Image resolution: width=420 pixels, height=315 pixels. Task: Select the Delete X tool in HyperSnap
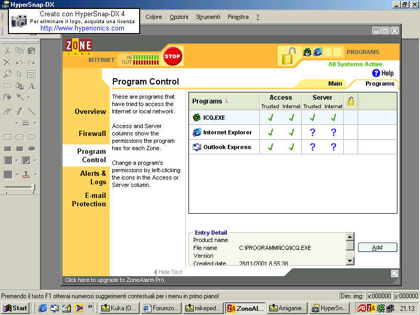tap(8, 62)
